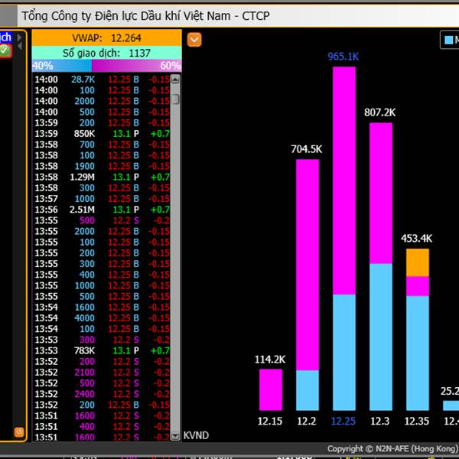Click the 40% blue buy ratio bar
Viewport: 459px width, 459px height.
pos(62,66)
